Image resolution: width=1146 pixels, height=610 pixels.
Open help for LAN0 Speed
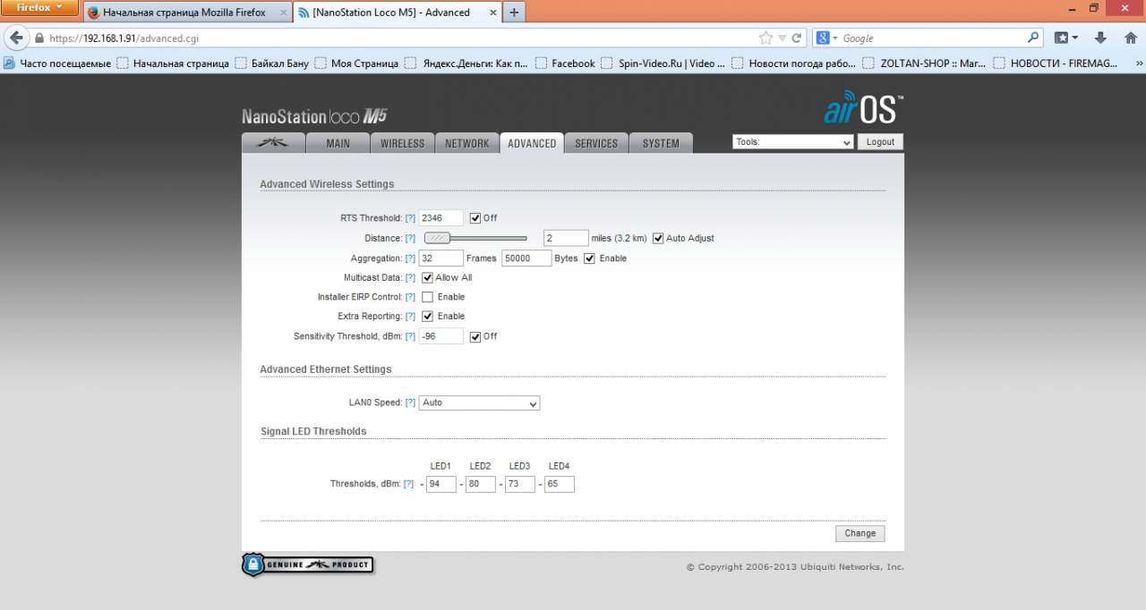point(410,402)
